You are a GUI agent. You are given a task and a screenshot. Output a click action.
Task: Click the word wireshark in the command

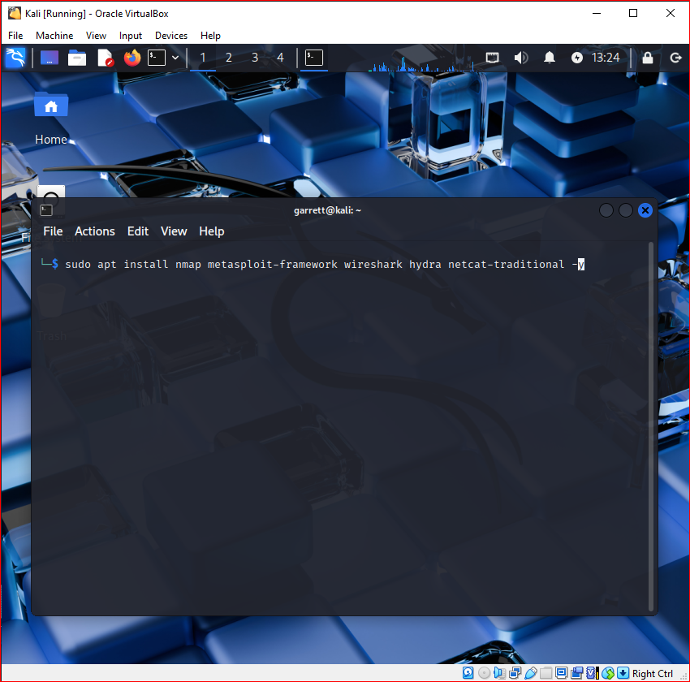pos(373,265)
